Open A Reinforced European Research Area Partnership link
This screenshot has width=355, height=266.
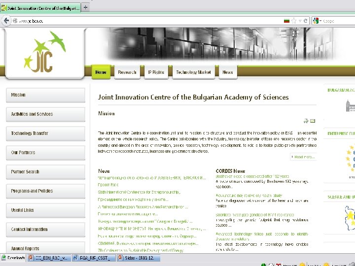[x=143, y=207]
